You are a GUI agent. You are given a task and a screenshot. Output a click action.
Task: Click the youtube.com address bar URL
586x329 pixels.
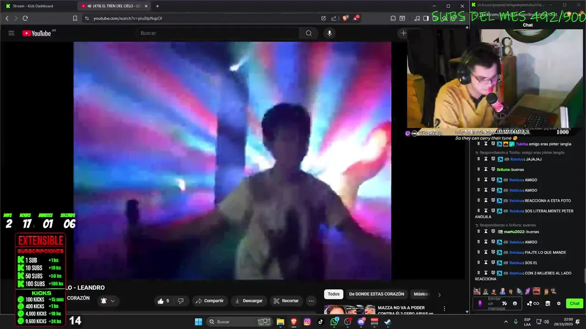point(128,18)
